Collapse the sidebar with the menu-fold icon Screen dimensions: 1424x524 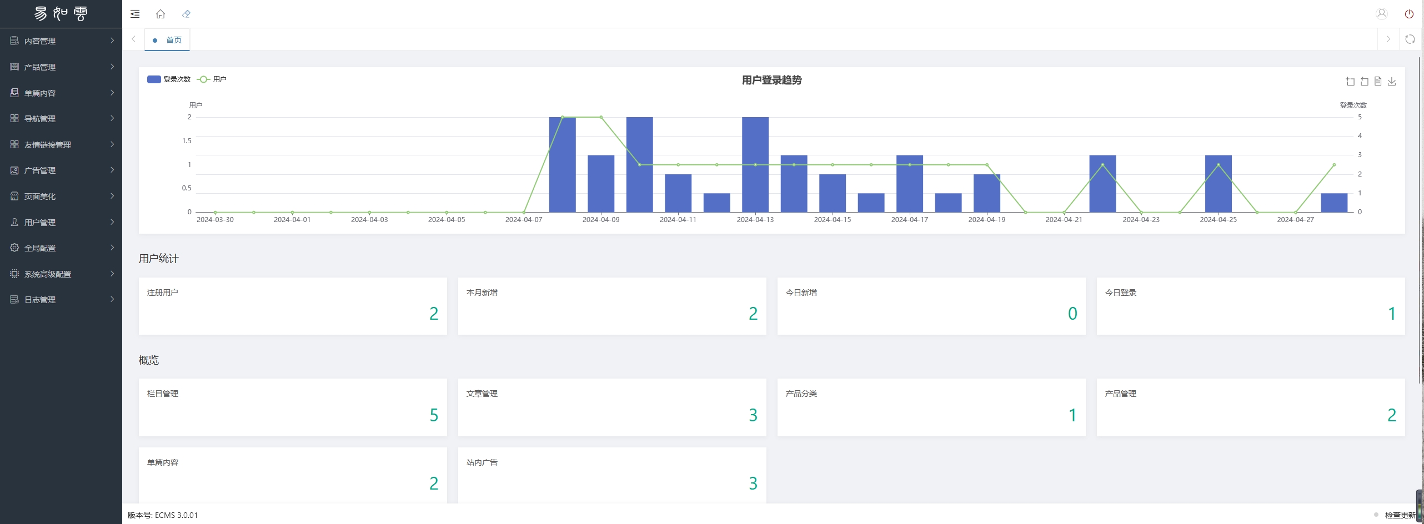pyautogui.click(x=135, y=14)
